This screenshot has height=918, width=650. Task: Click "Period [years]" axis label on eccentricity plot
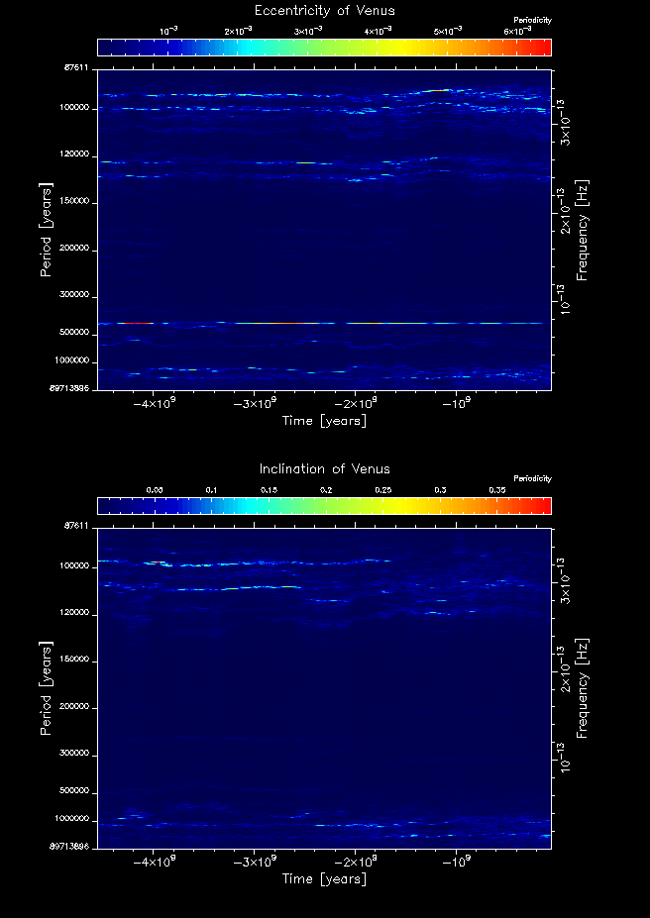pos(45,229)
